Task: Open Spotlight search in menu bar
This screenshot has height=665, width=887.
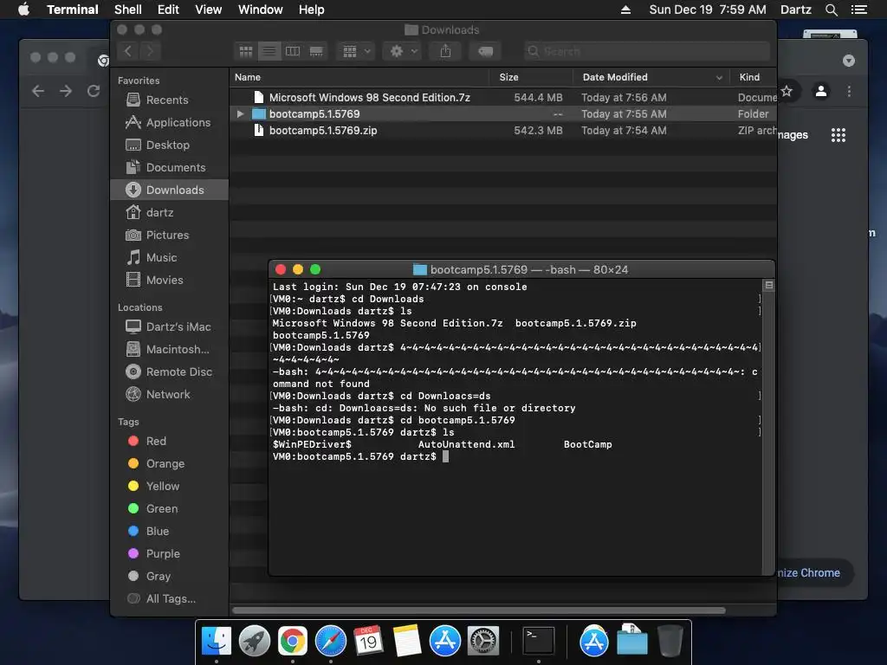Action: 832,10
